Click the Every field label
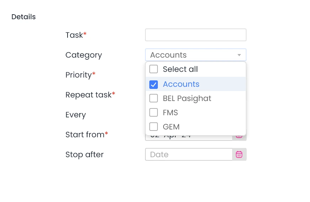310x202 pixels. click(75, 115)
